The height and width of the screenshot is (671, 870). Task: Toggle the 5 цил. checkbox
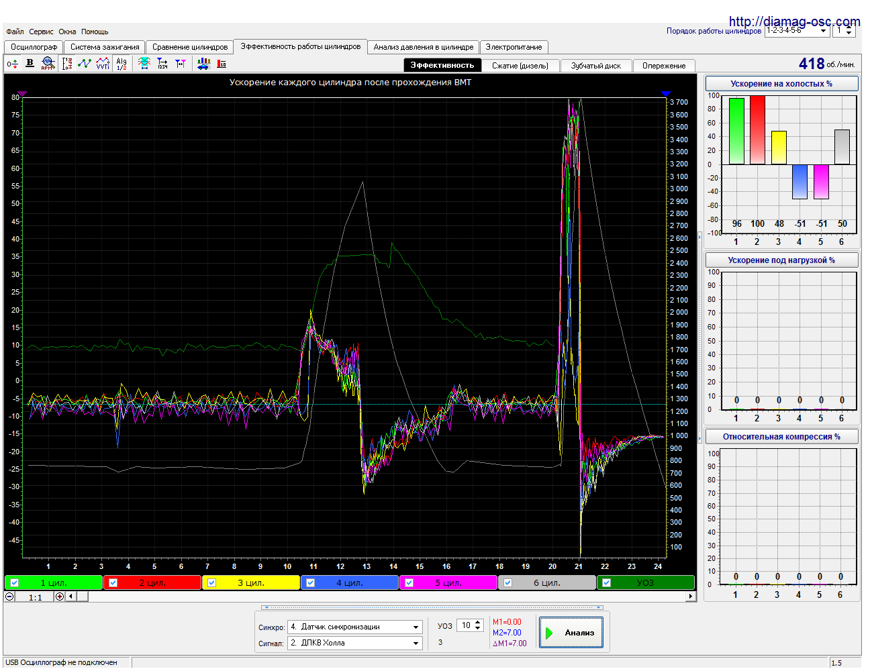409,582
